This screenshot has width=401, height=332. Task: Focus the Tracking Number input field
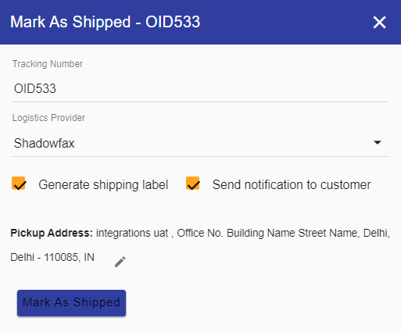pyautogui.click(x=200, y=89)
